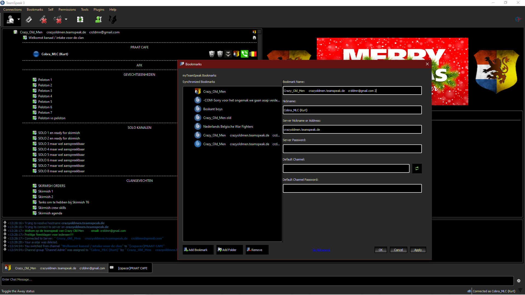
Task: Select Welkomst kanaal intake channel
Action: [56, 38]
